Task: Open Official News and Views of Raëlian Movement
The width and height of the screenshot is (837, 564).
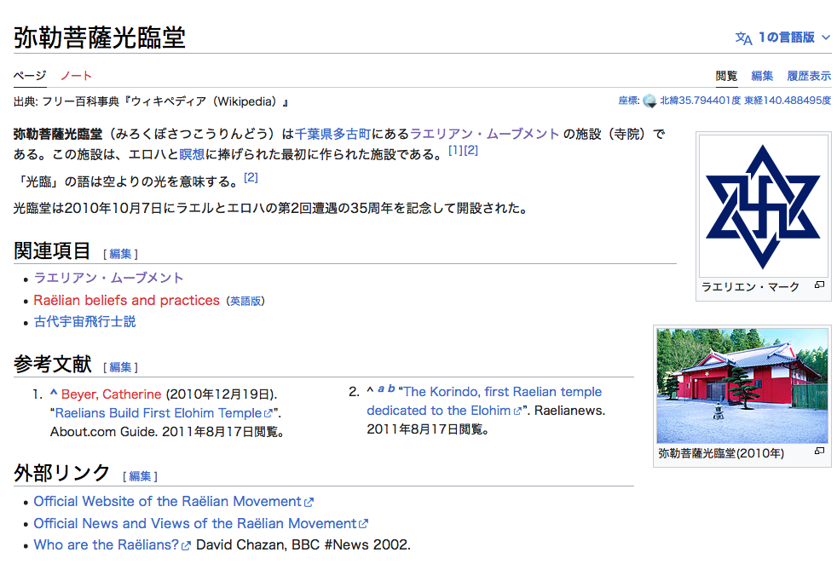Action: coord(200,523)
